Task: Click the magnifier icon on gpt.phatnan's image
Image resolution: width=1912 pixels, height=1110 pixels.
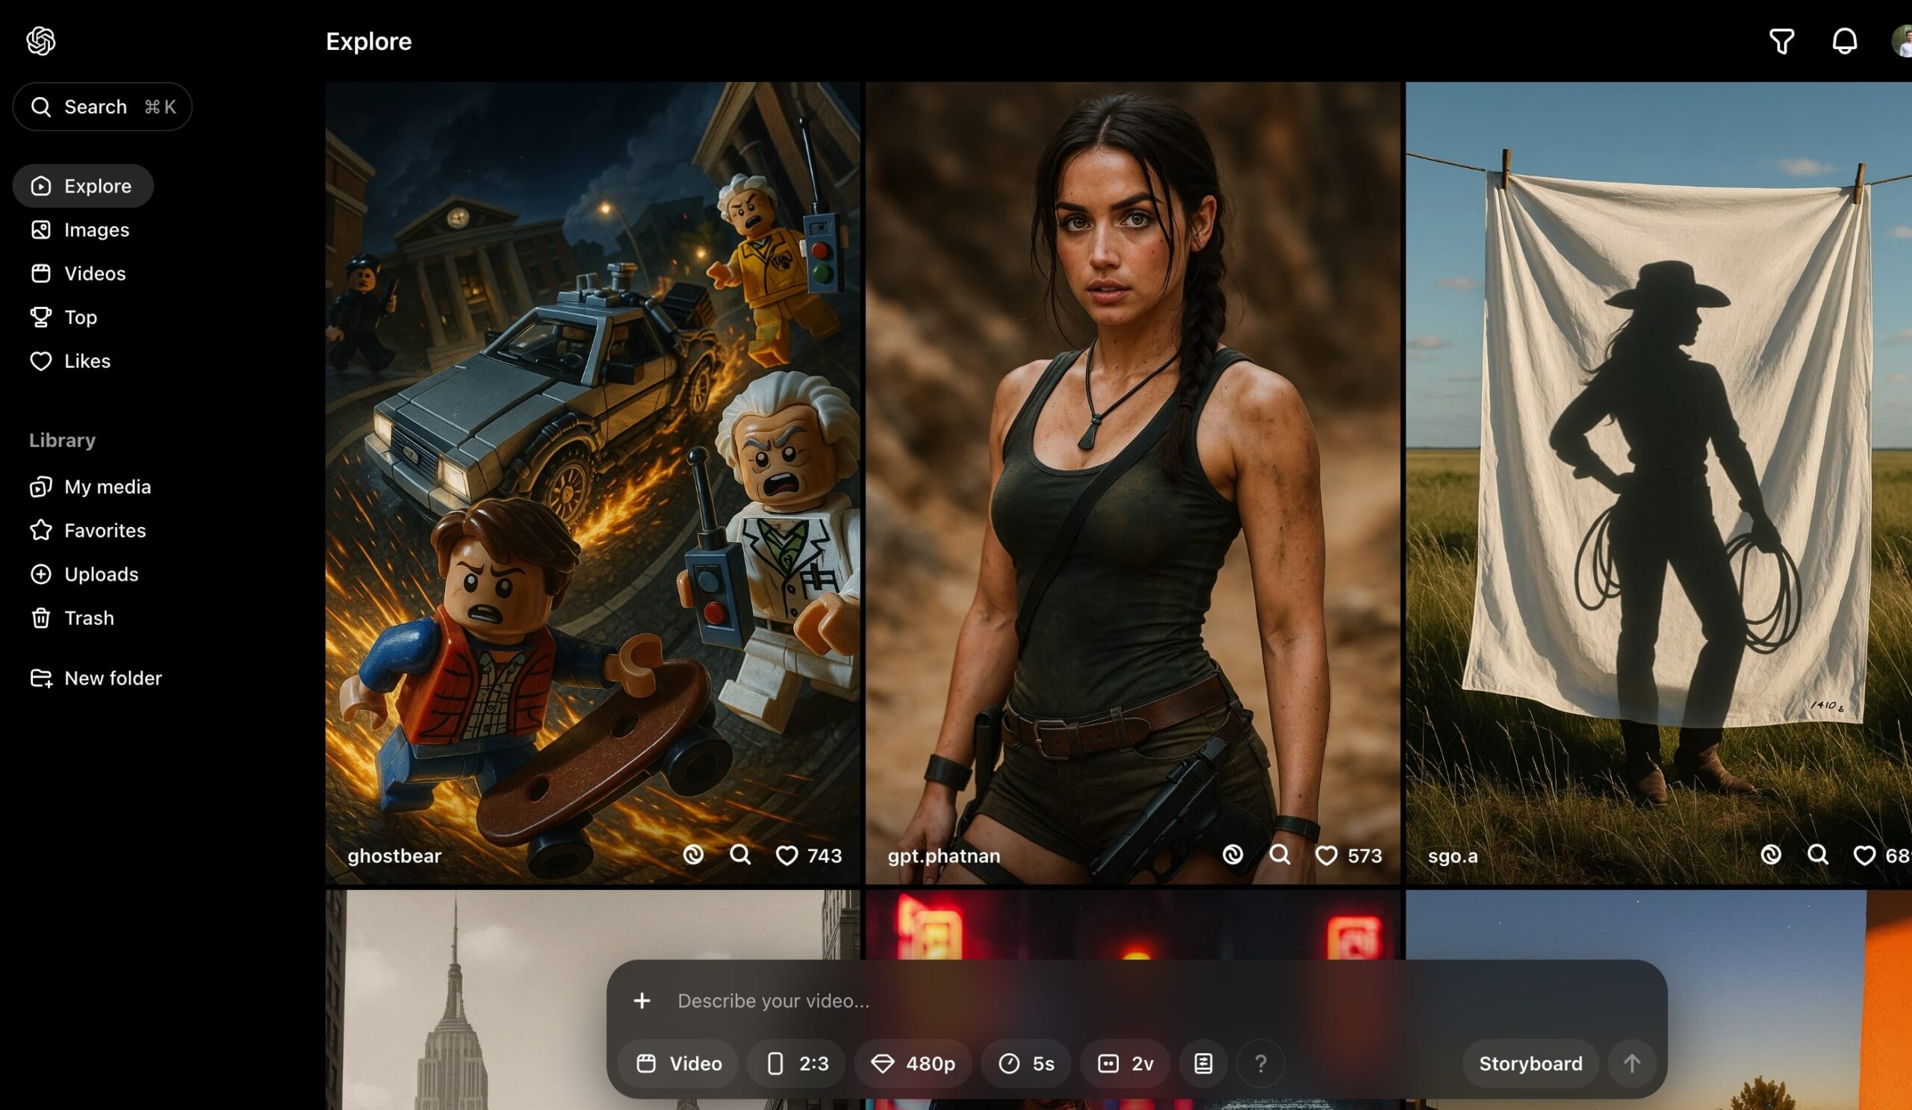Action: [1279, 855]
